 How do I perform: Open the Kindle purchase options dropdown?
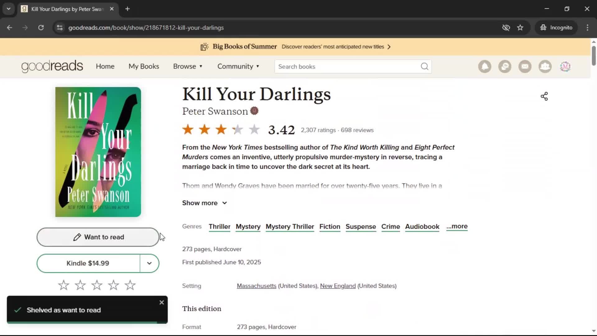pyautogui.click(x=149, y=263)
